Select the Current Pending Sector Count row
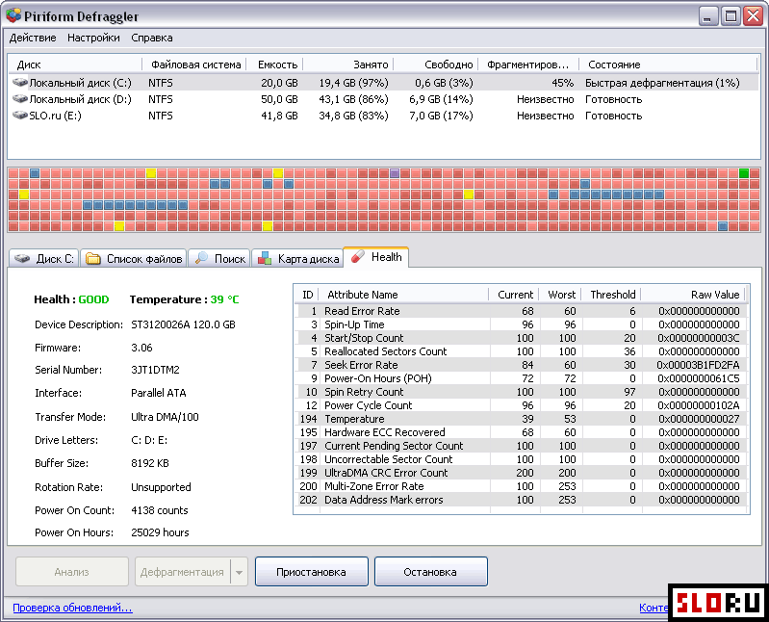Viewport: 769px width, 622px height. tap(522, 446)
